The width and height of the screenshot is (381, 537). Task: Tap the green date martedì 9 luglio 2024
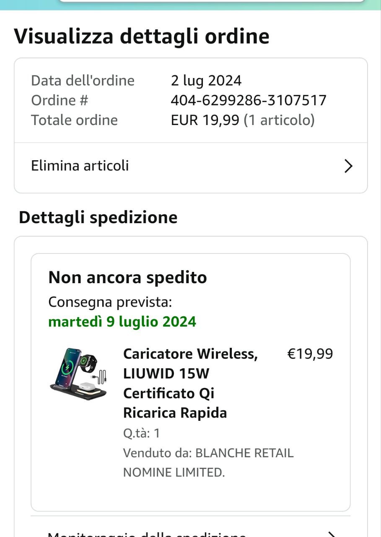[122, 322]
